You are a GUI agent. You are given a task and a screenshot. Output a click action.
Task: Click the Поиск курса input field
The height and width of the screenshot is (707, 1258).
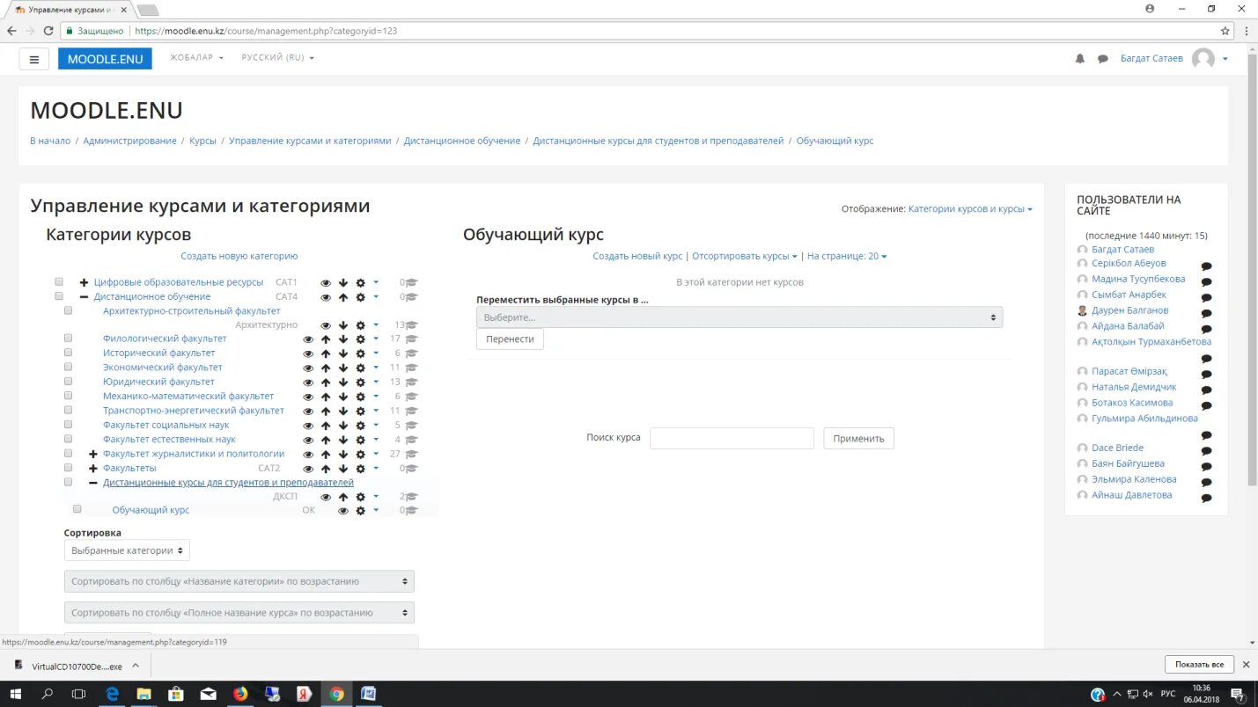tap(732, 438)
